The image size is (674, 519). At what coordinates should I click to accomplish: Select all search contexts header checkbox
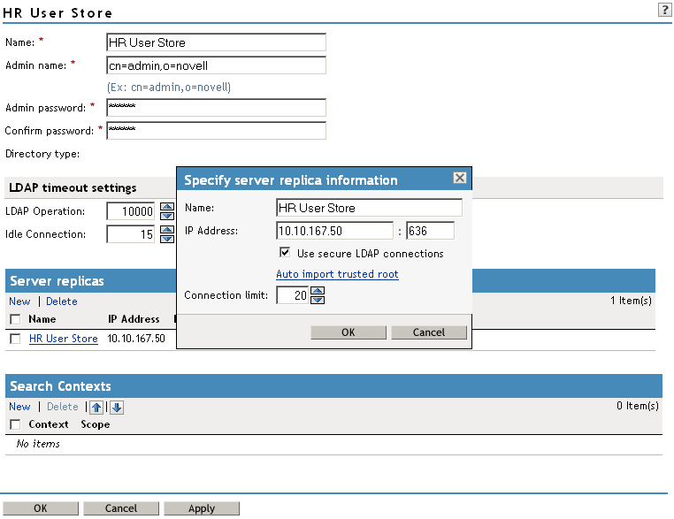point(15,424)
